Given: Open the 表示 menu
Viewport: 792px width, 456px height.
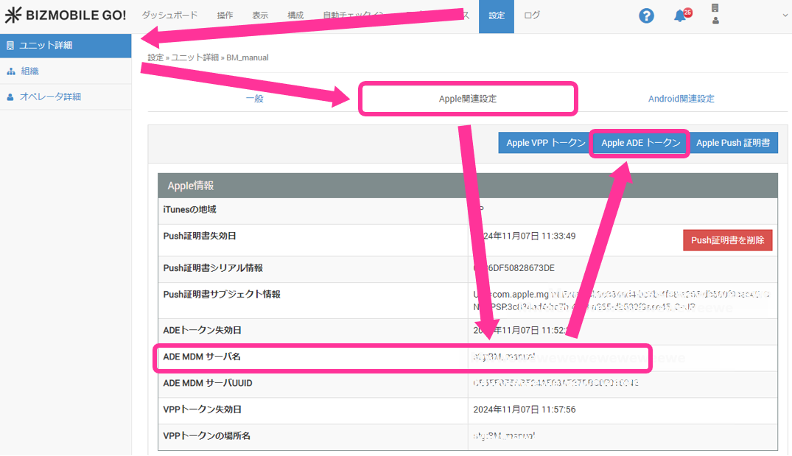Looking at the screenshot, I should (260, 15).
